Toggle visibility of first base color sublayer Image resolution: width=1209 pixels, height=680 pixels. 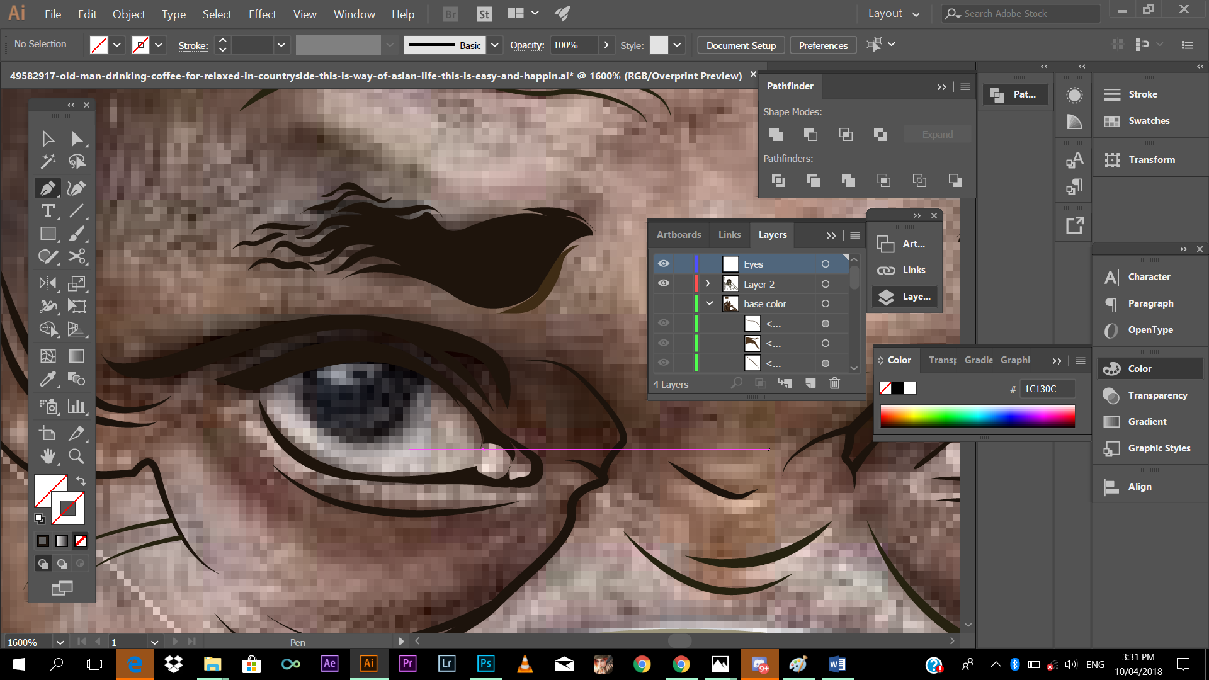pos(664,323)
